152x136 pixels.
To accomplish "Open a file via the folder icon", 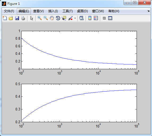I will point(11,18).
